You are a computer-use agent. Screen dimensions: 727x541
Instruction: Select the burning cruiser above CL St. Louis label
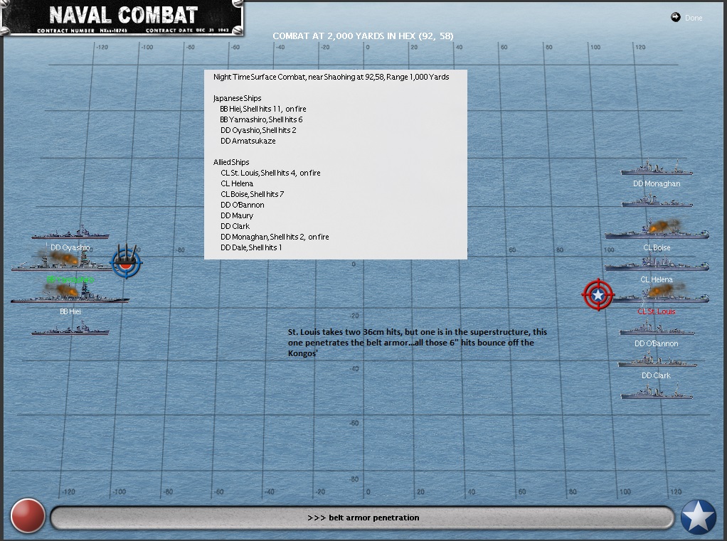click(660, 294)
